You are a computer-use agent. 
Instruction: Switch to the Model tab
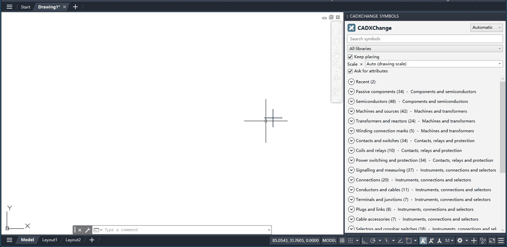[x=27, y=240]
